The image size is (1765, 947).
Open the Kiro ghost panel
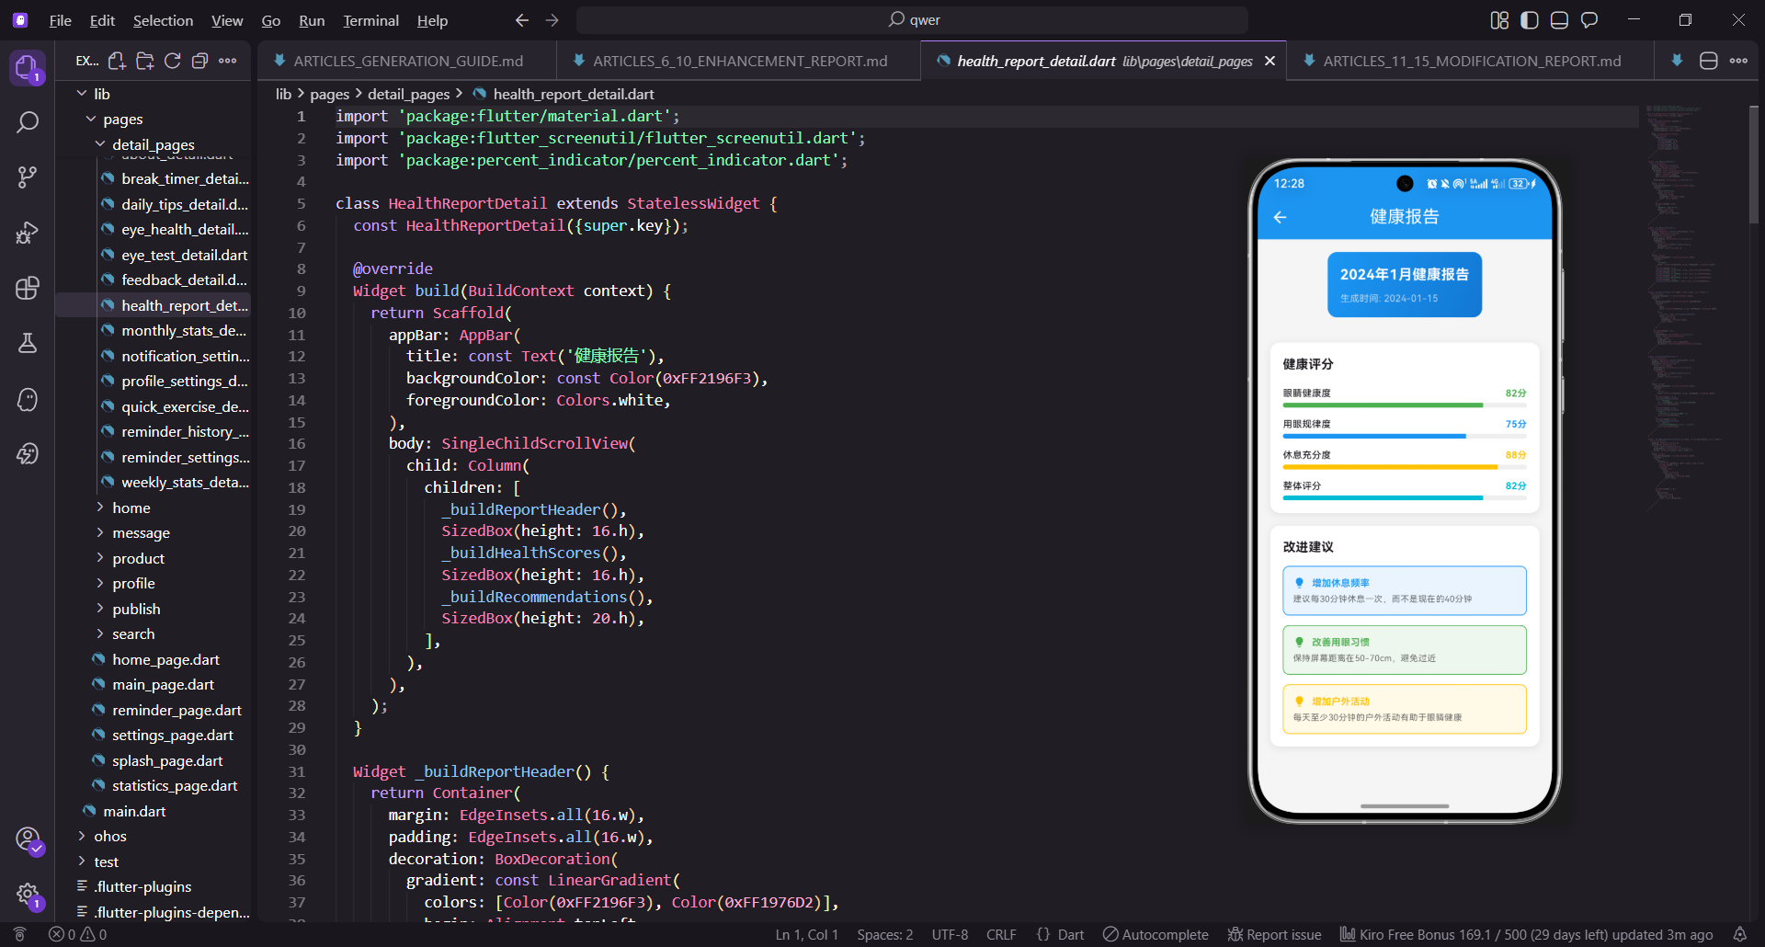(x=27, y=399)
